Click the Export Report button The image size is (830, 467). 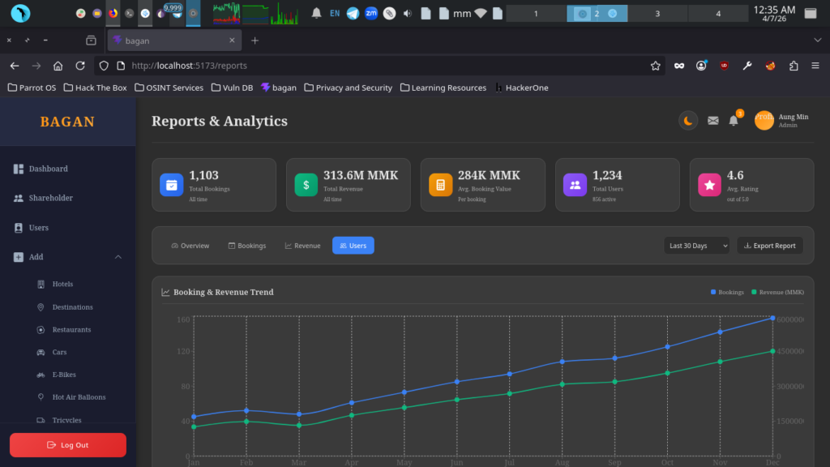point(770,246)
